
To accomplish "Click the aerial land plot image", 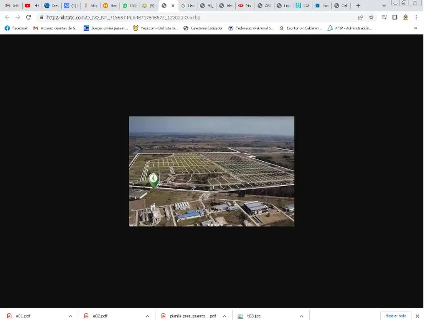I will (211, 171).
